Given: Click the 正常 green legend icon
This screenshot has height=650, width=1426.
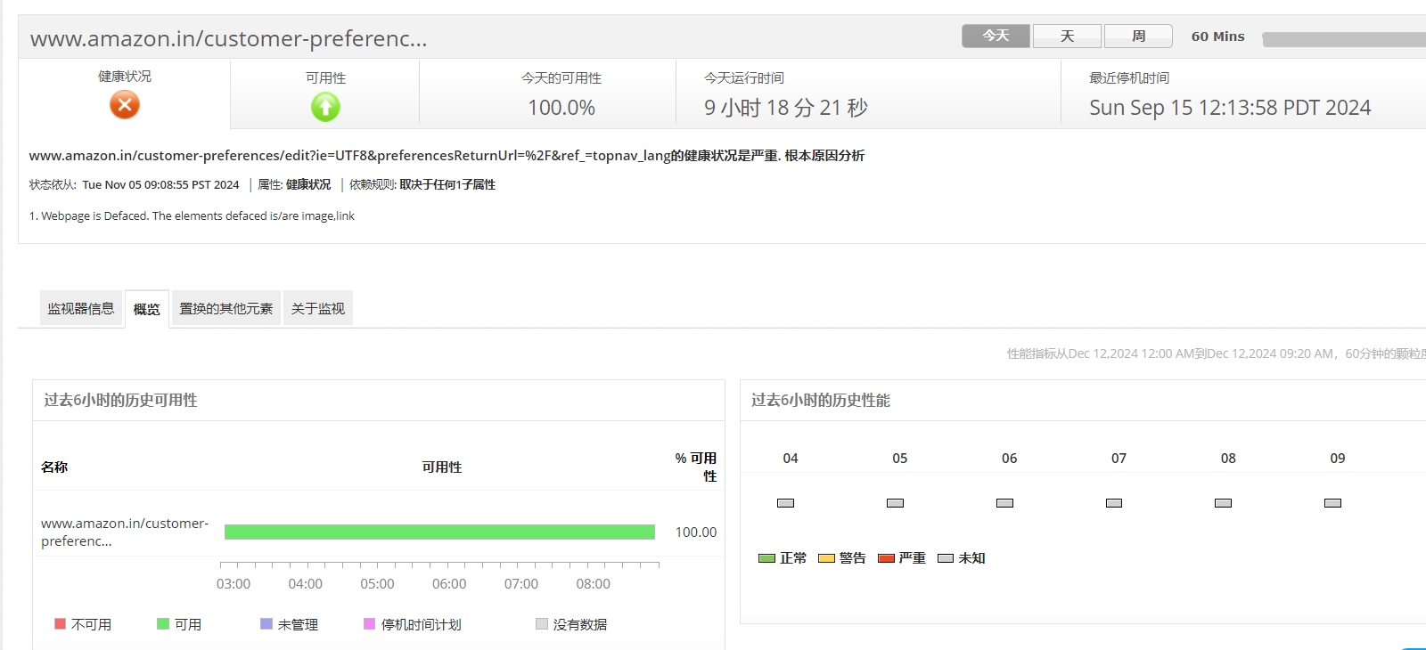Looking at the screenshot, I should 766,558.
